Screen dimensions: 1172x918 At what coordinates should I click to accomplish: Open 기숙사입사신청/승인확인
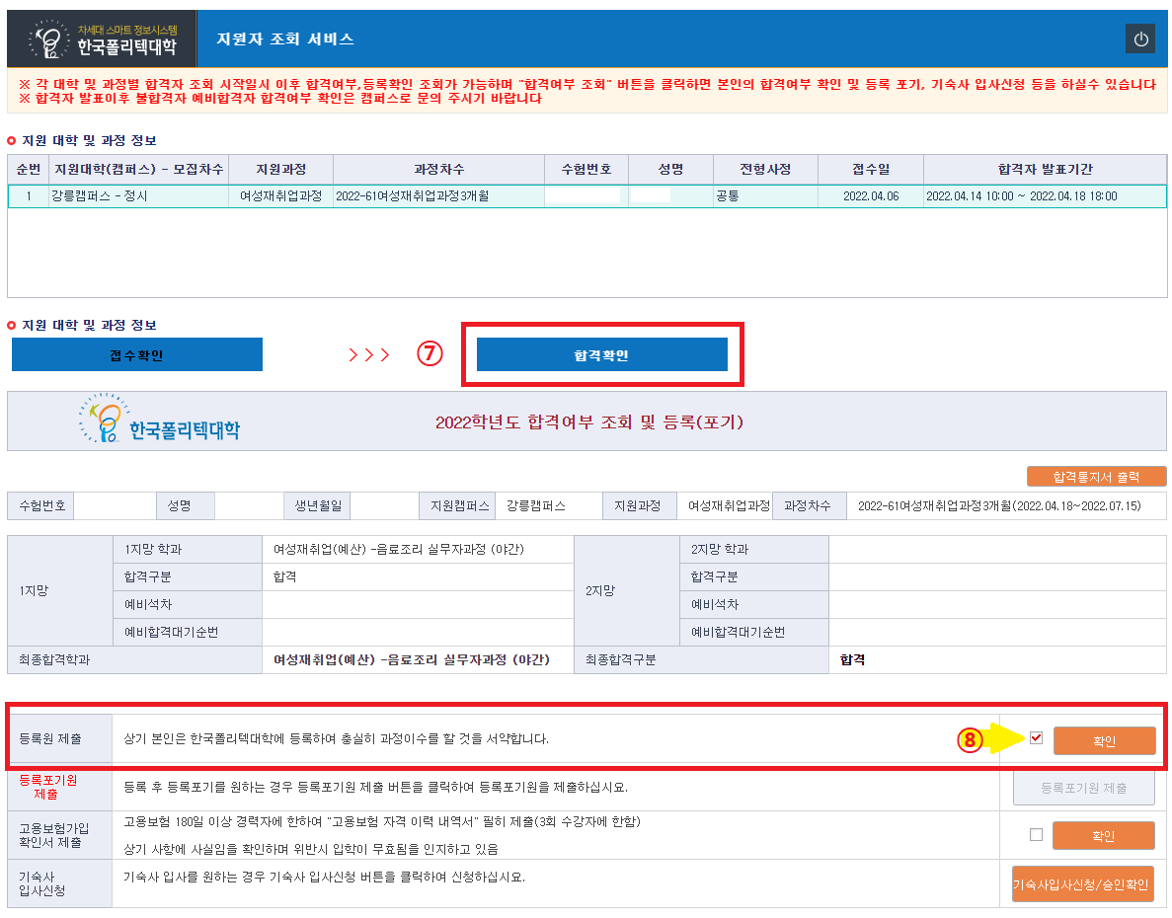1082,884
